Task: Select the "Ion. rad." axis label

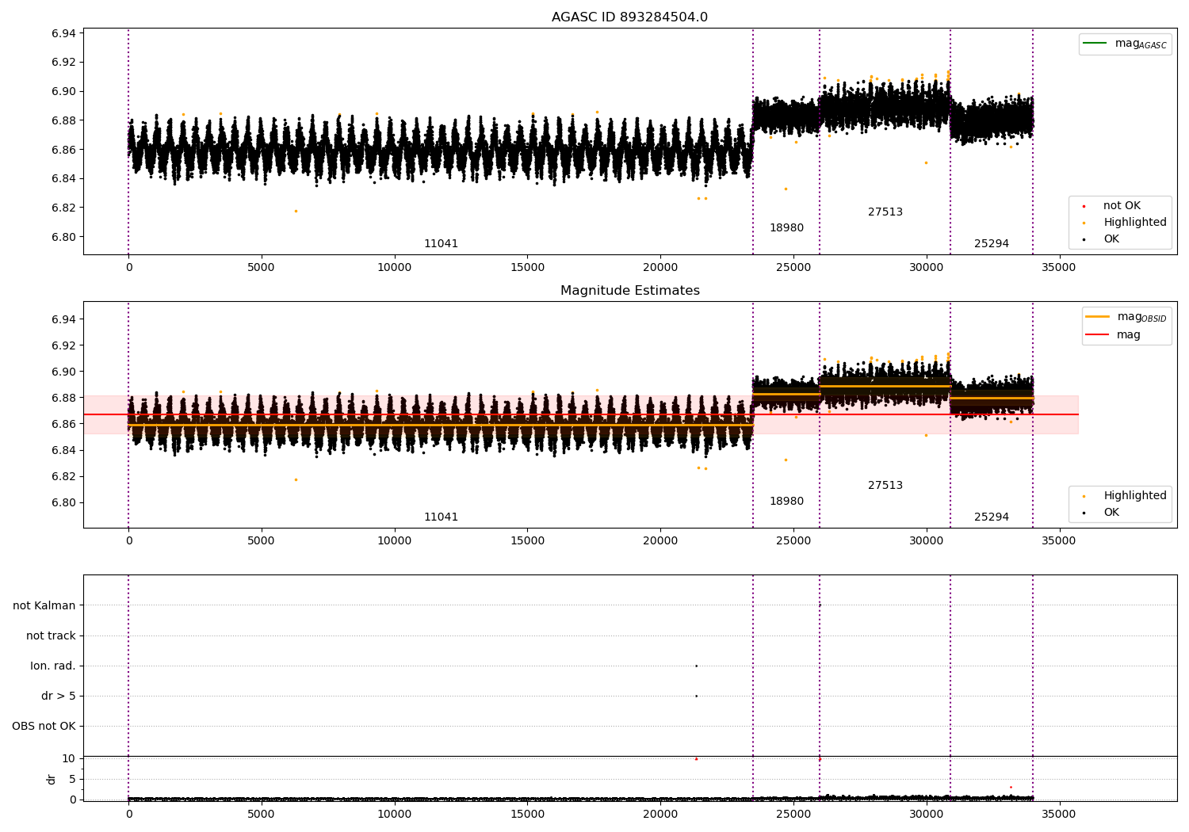Action: (53, 666)
